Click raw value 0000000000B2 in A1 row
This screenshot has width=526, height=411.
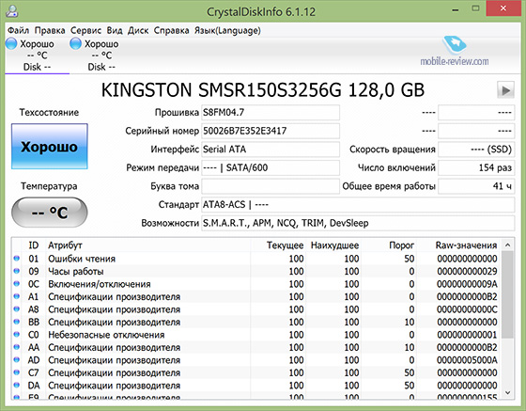tap(467, 297)
